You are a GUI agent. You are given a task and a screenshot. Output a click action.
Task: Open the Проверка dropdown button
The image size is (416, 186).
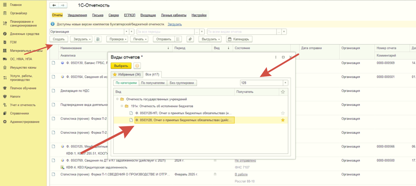tap(117, 39)
